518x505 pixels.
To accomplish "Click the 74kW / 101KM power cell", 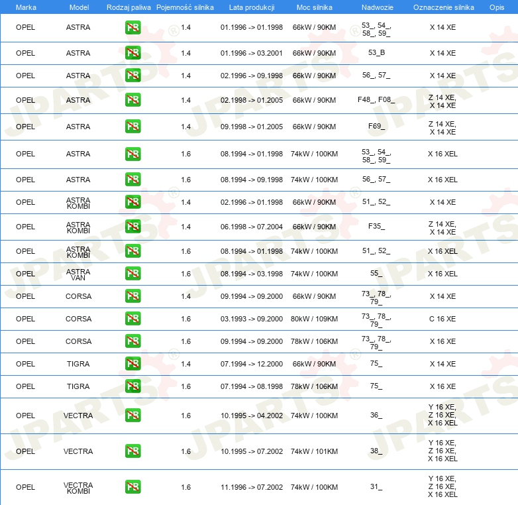I will (314, 451).
